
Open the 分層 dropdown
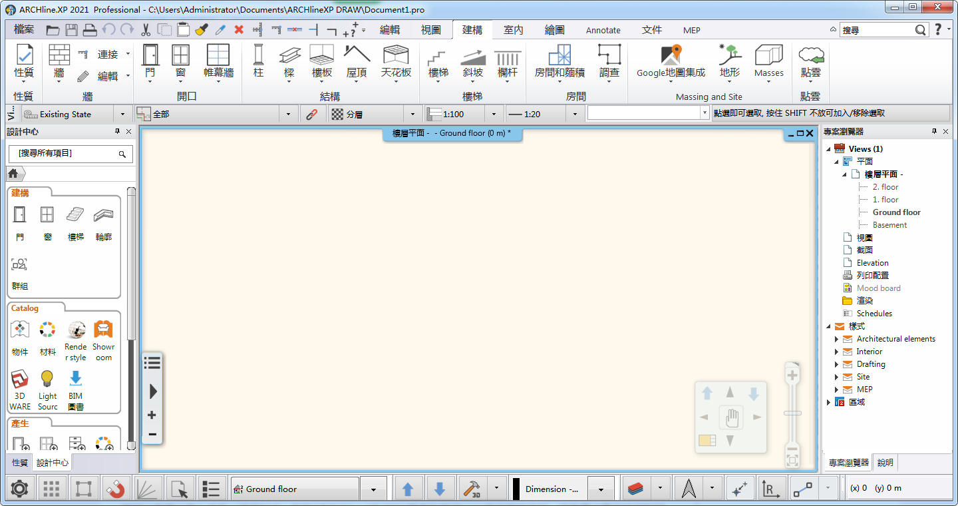[413, 115]
